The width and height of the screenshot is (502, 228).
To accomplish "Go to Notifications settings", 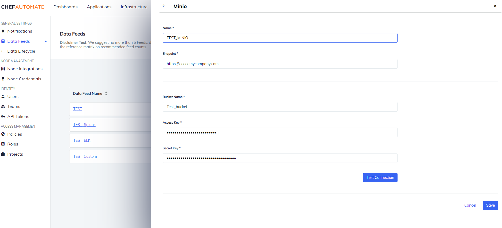I will (x=20, y=31).
